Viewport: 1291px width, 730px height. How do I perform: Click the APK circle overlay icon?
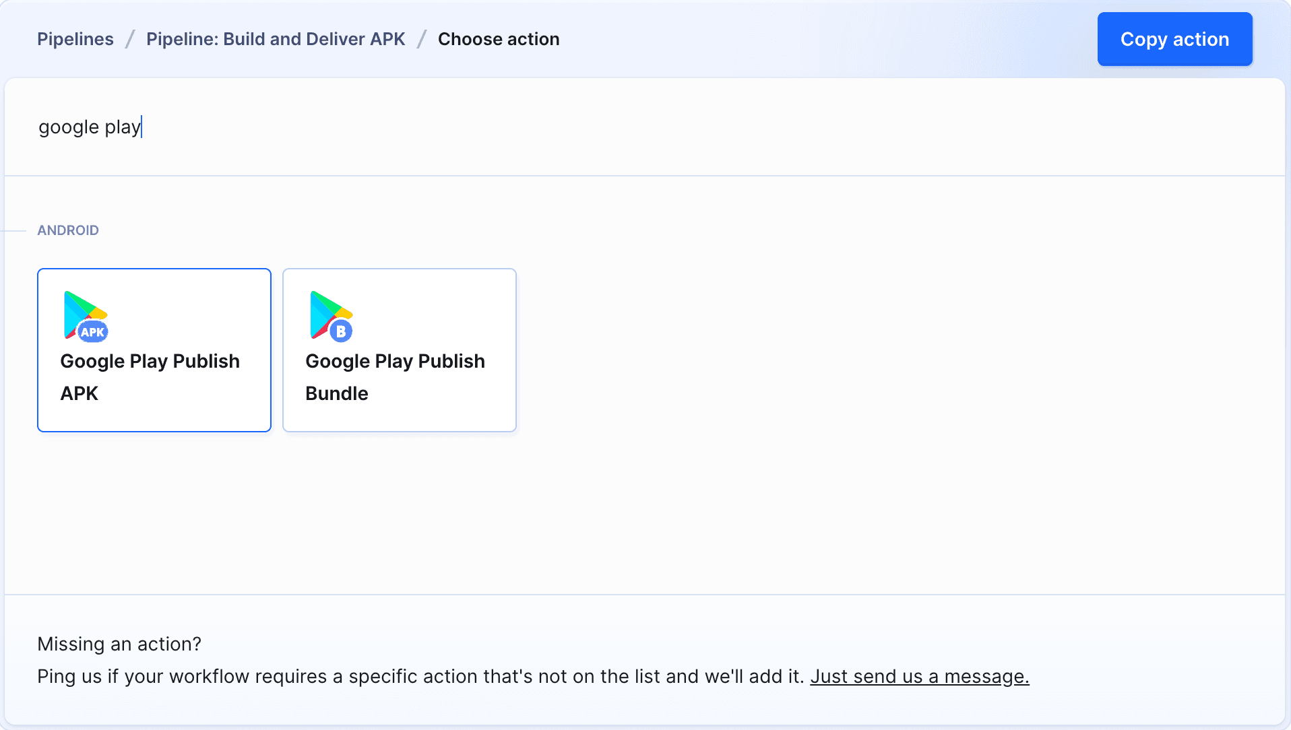(92, 331)
